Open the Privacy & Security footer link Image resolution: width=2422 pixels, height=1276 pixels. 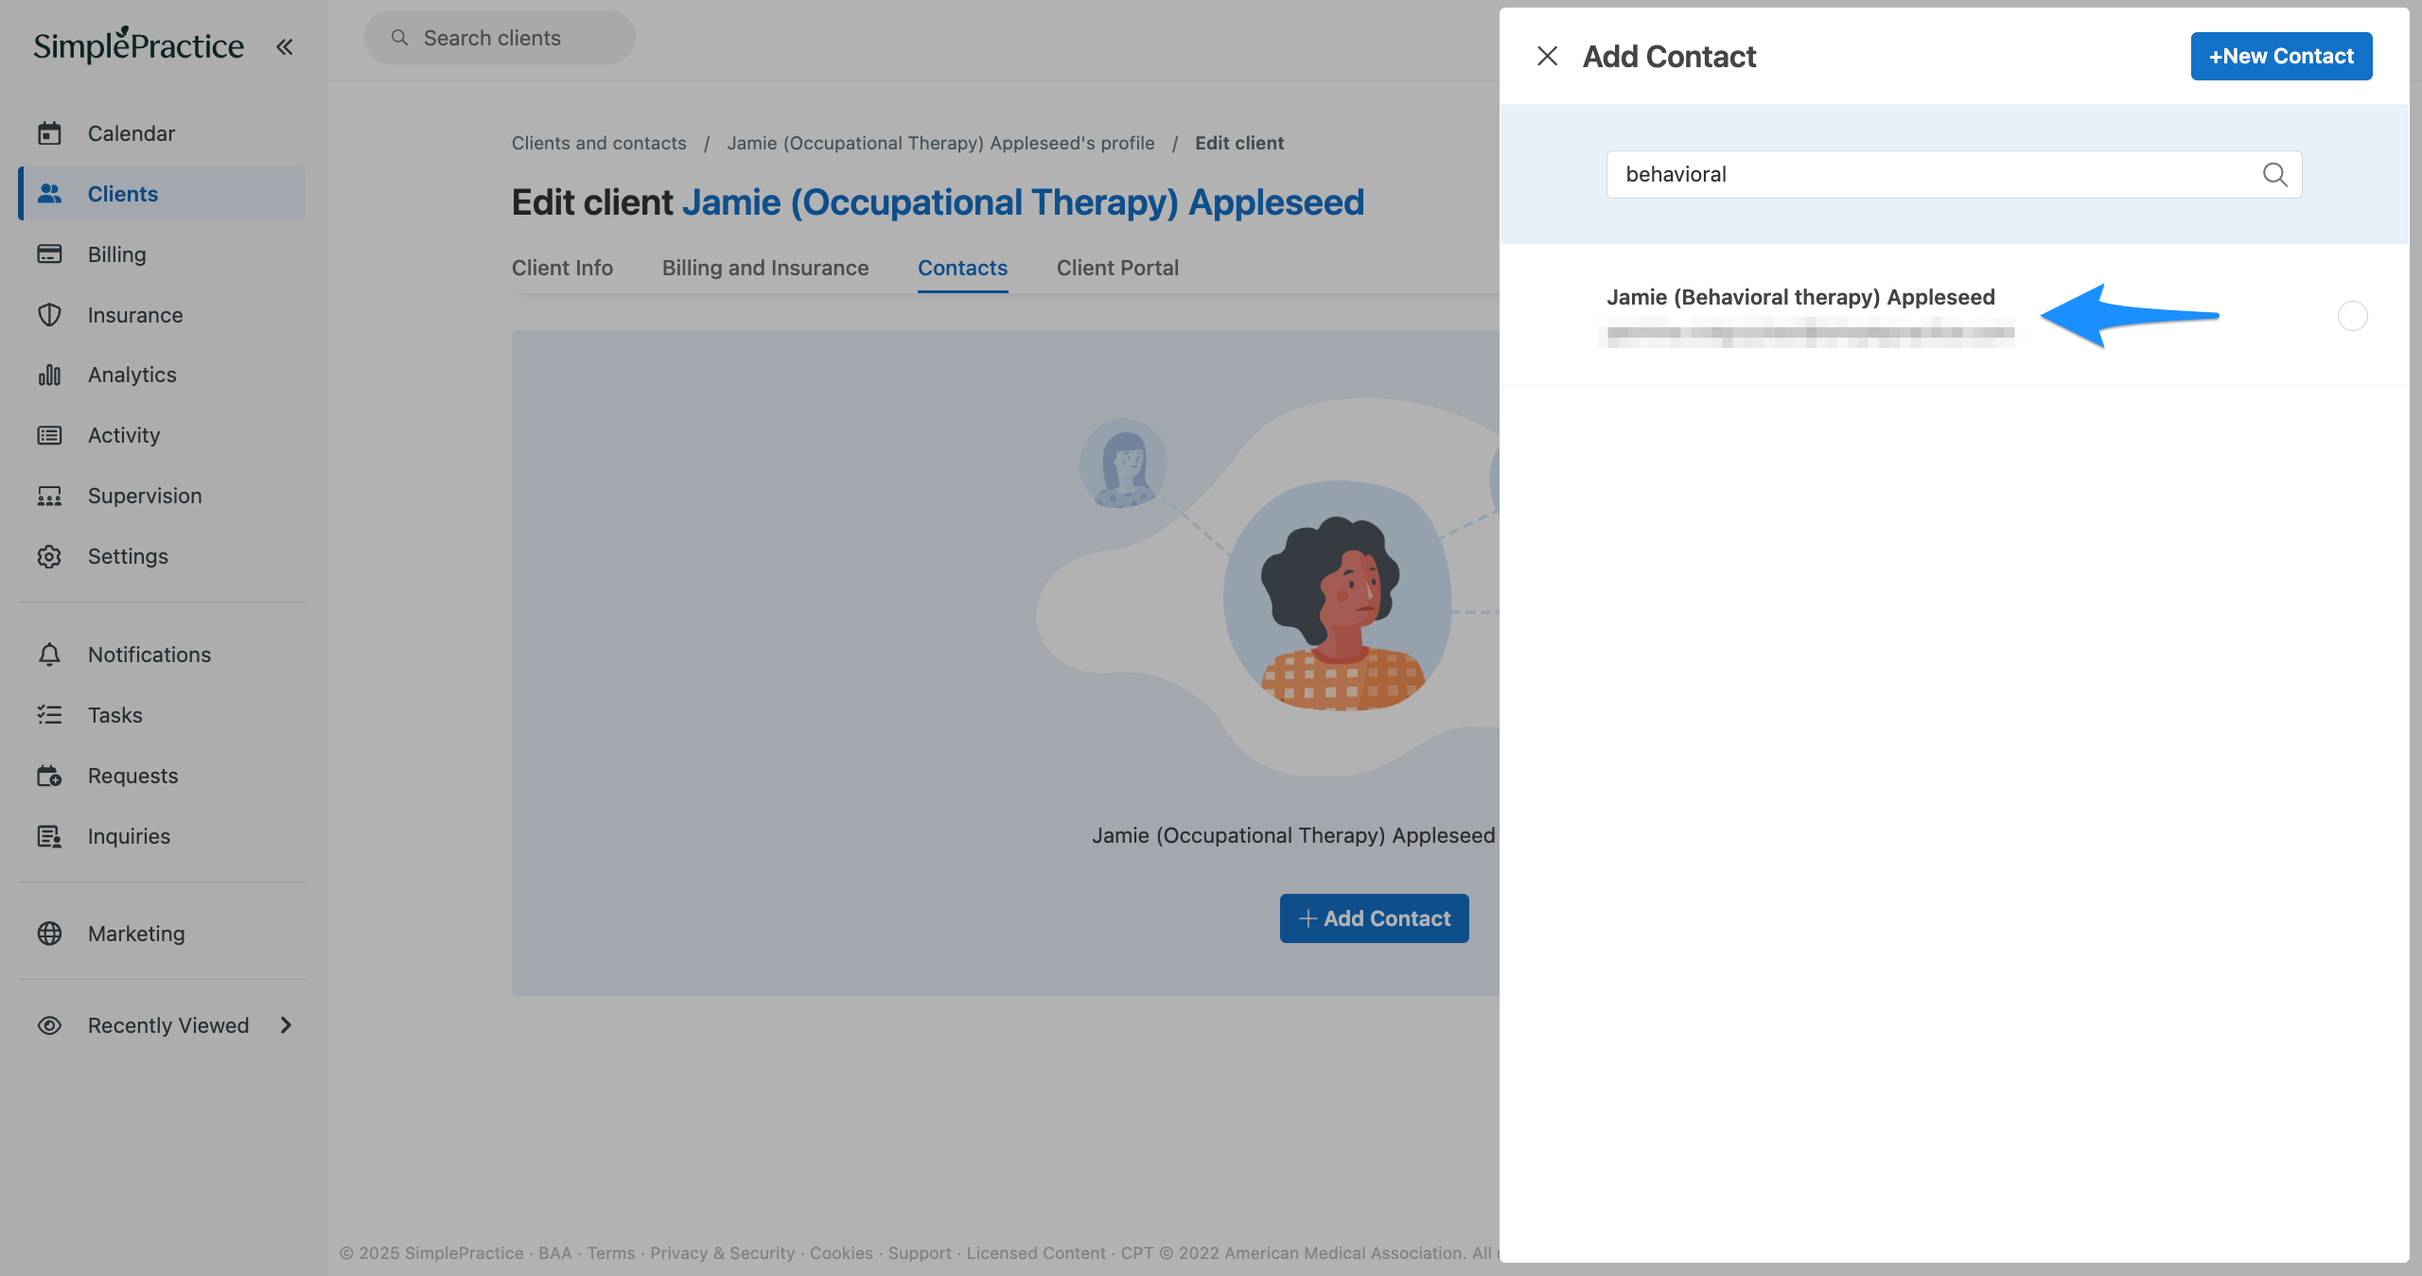722,1252
